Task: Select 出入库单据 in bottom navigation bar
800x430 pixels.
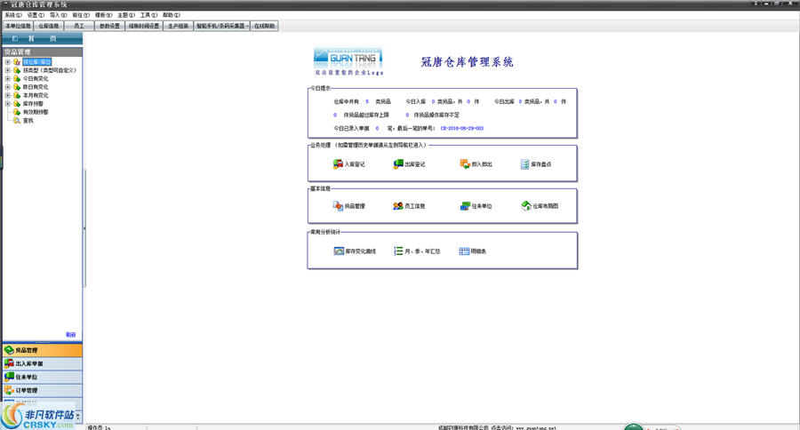Action: pos(43,363)
